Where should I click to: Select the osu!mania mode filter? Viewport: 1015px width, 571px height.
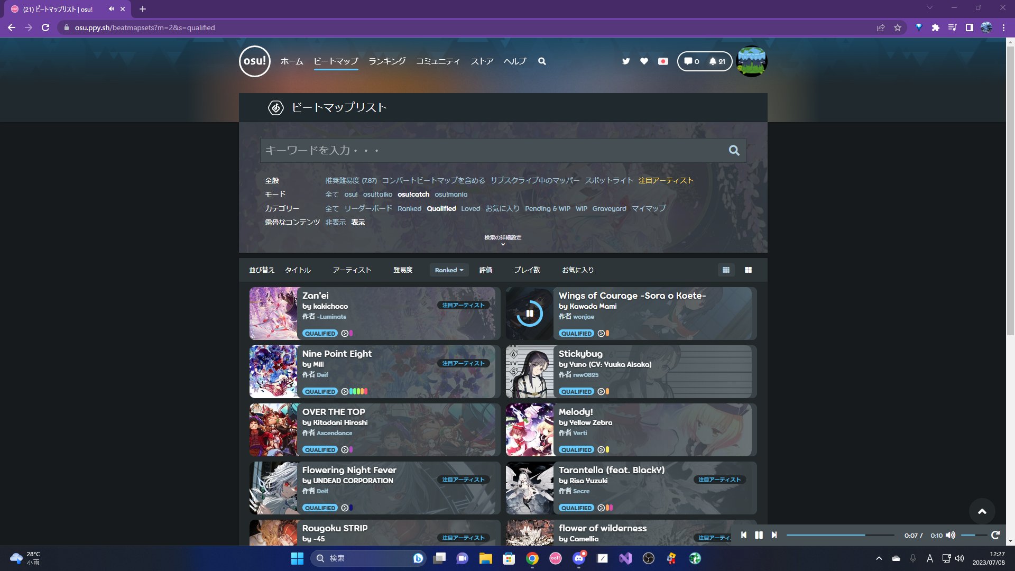coord(451,195)
